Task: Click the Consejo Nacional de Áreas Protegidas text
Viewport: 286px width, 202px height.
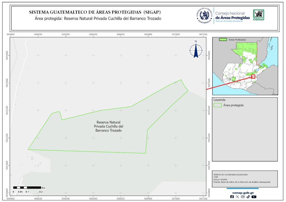Action: point(232,16)
